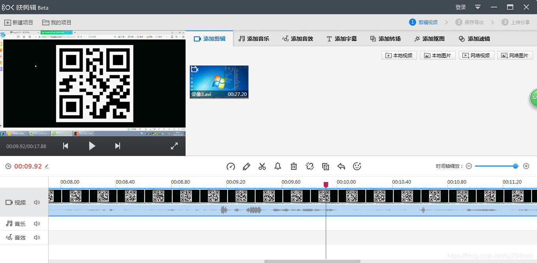
Task: Play the preview video
Action: (x=92, y=146)
